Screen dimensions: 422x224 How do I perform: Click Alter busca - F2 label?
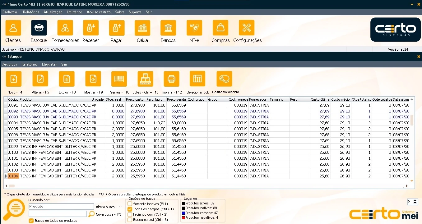109,207
